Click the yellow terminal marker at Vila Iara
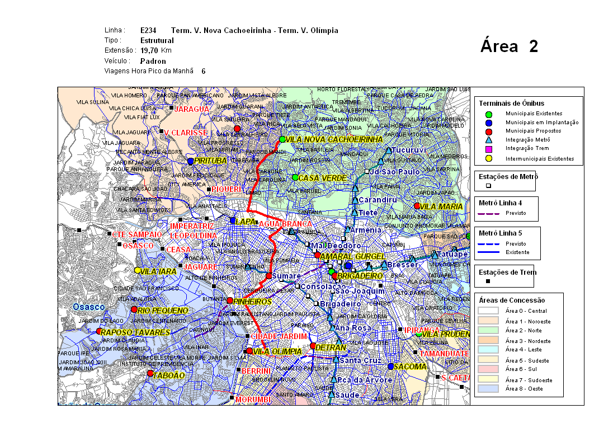Image resolution: width=613 pixels, height=423 pixels. click(138, 270)
